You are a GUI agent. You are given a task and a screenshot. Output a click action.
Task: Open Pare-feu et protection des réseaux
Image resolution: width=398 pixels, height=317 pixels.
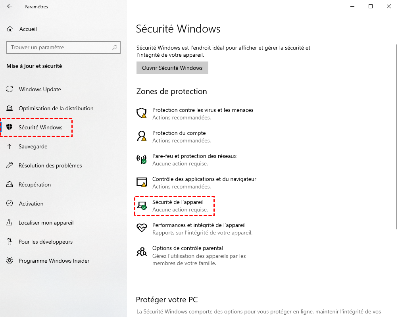coord(194,156)
